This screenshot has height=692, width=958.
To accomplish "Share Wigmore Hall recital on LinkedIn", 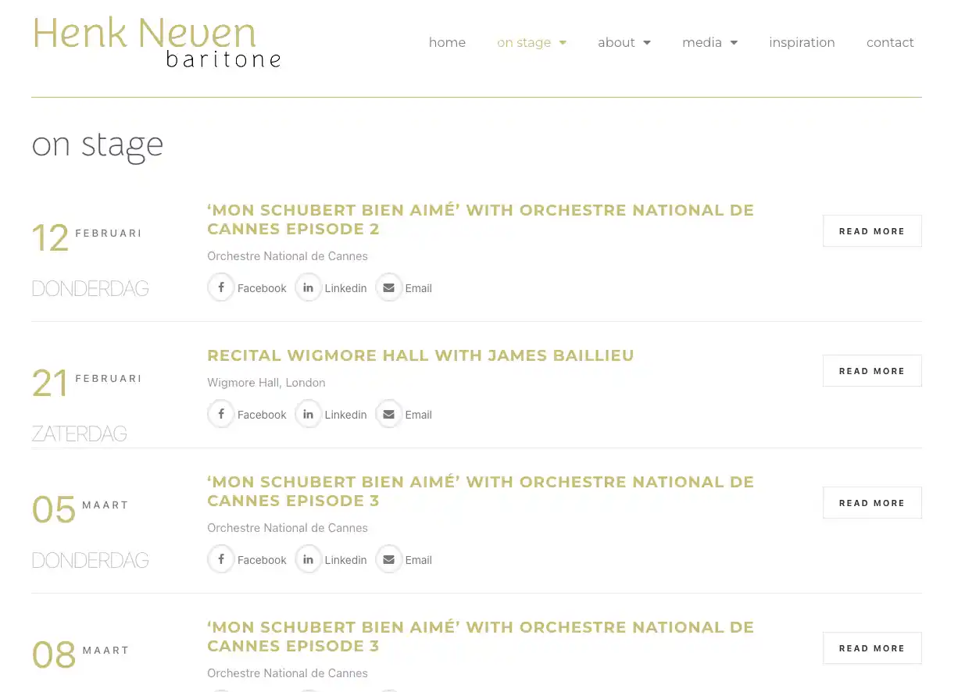I will click(x=308, y=414).
